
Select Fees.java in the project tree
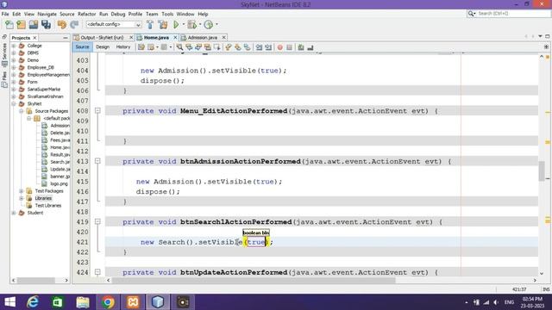click(60, 139)
